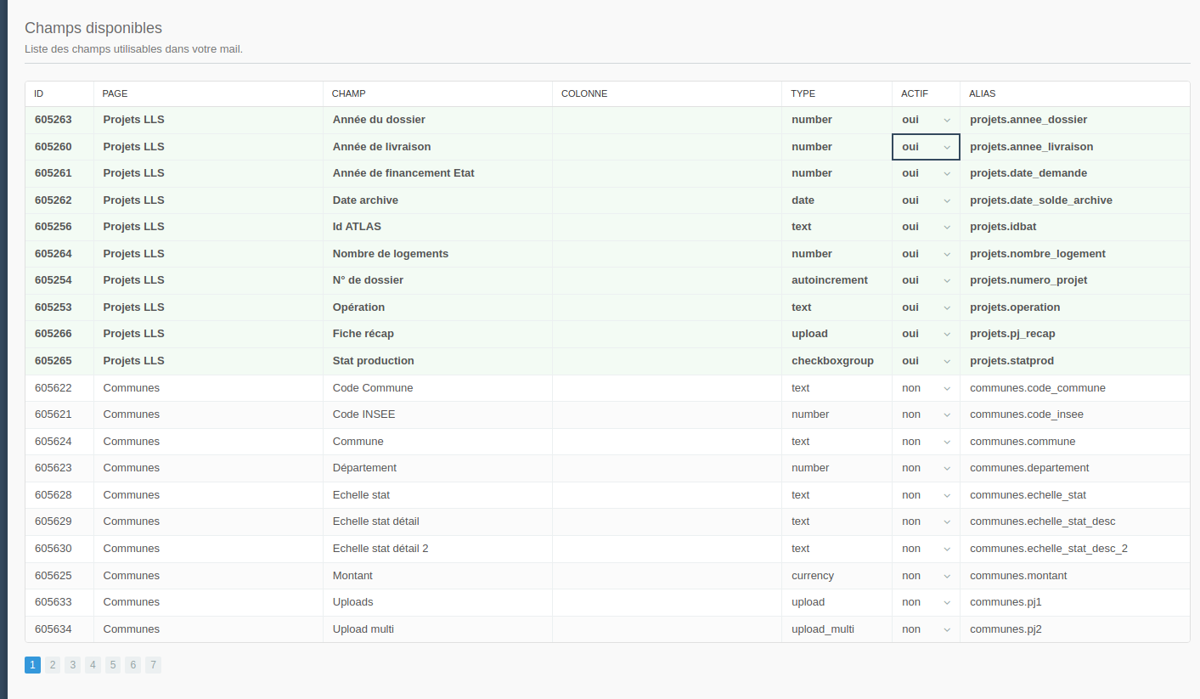Open Actif dropdown for Upload multi
The image size is (1200, 699).
(926, 629)
